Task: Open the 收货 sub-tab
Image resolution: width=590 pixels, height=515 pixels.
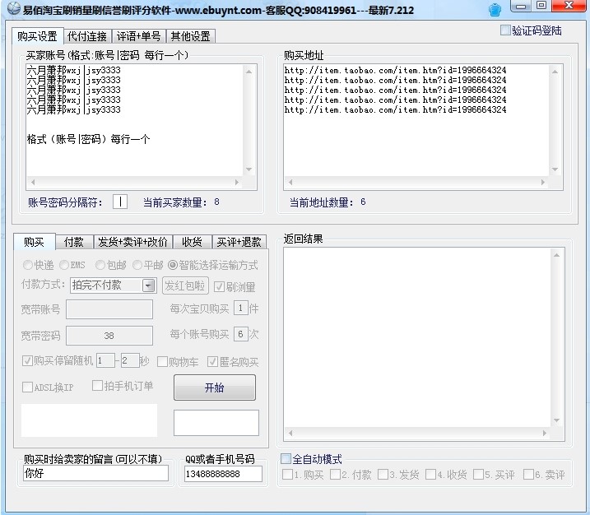Action: [192, 242]
